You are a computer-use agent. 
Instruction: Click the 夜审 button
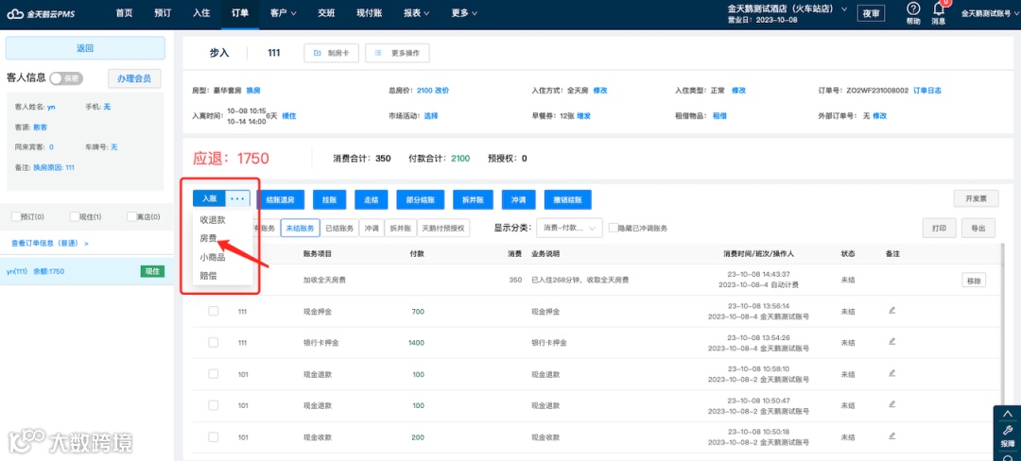click(x=871, y=13)
